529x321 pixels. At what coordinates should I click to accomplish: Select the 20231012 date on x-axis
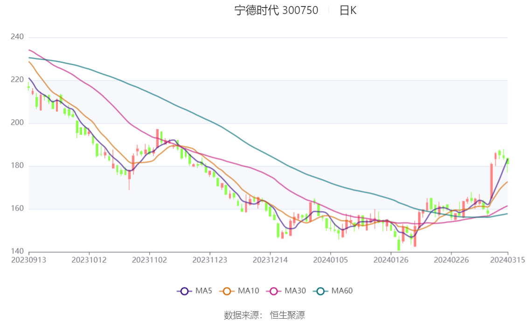click(89, 260)
